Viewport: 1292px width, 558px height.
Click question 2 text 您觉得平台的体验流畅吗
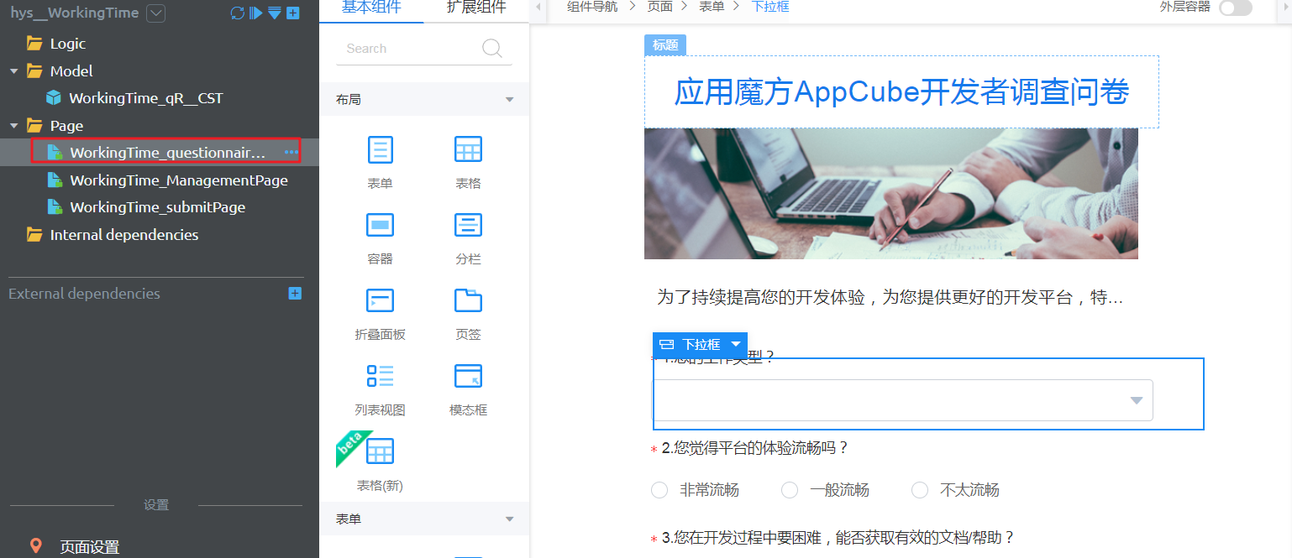point(755,448)
